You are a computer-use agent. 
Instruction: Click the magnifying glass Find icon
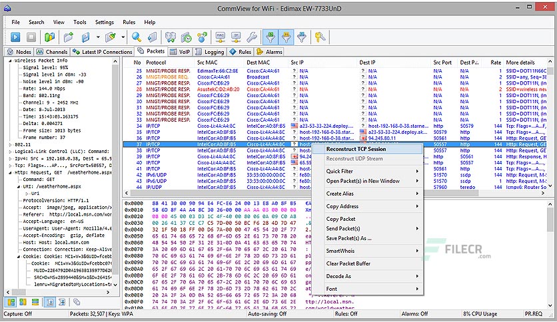click(137, 37)
